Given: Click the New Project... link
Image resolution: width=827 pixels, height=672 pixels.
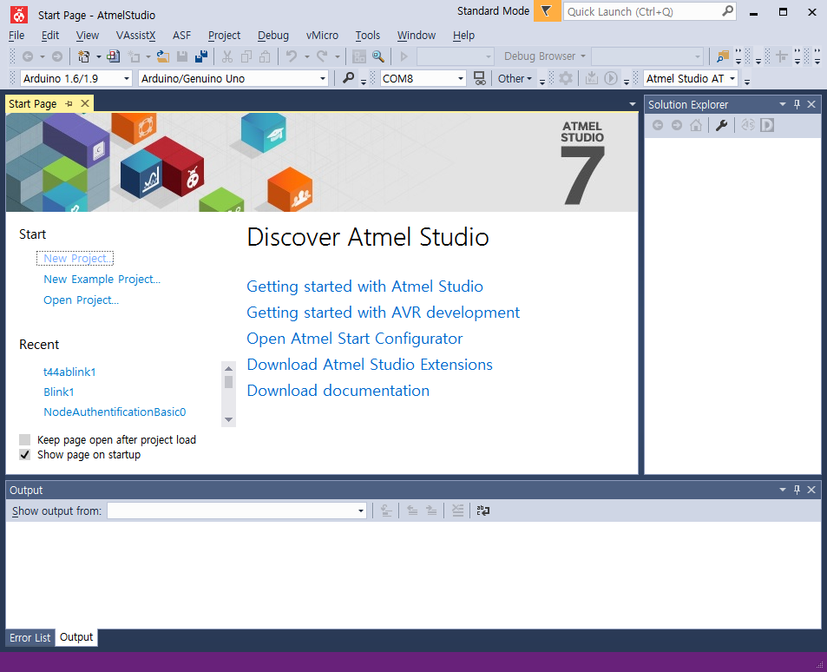Looking at the screenshot, I should point(76,258).
